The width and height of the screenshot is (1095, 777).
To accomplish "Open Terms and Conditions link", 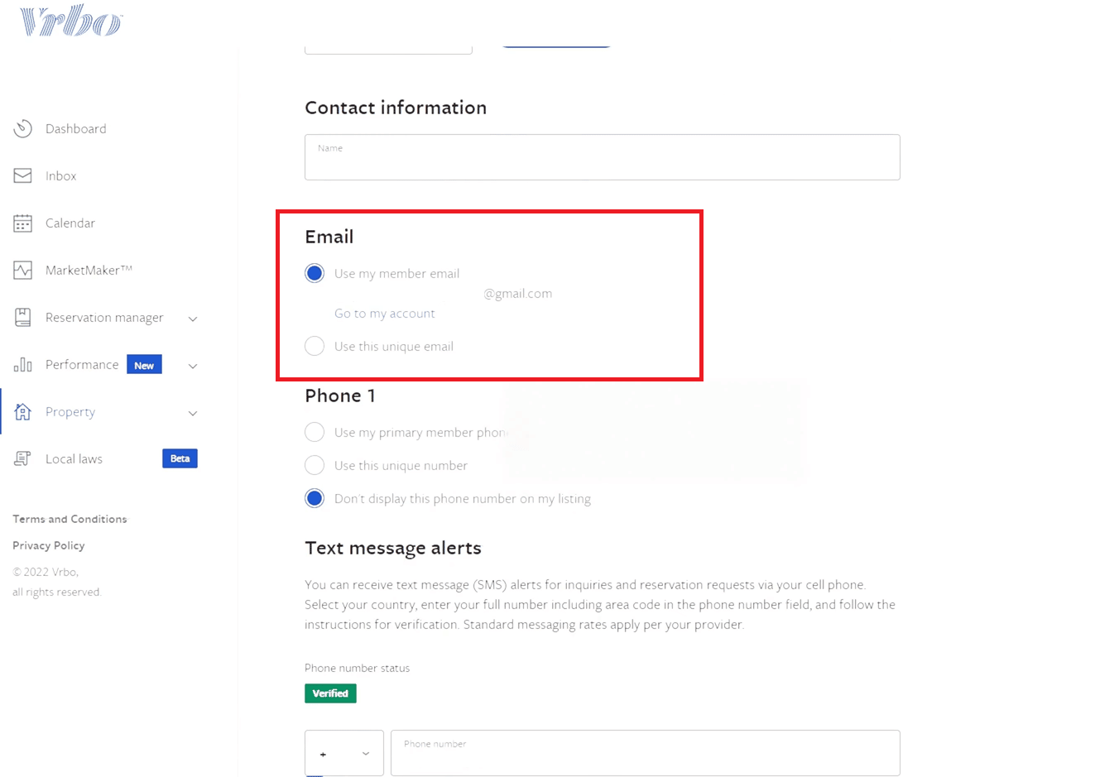I will click(x=70, y=519).
